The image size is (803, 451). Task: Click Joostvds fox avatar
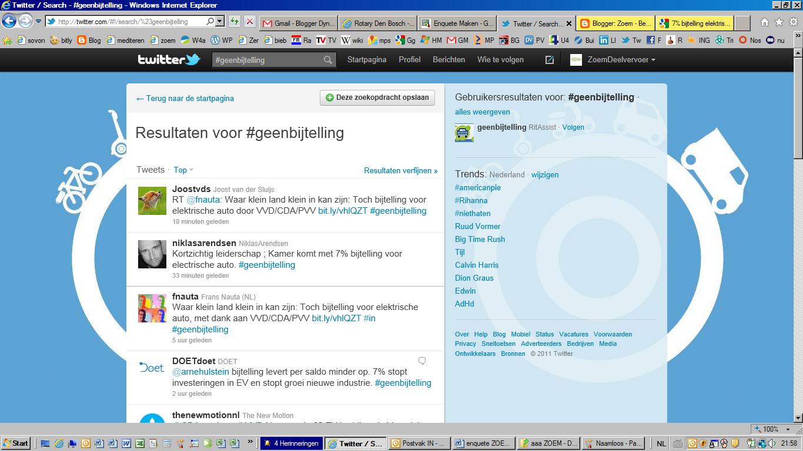[152, 201]
